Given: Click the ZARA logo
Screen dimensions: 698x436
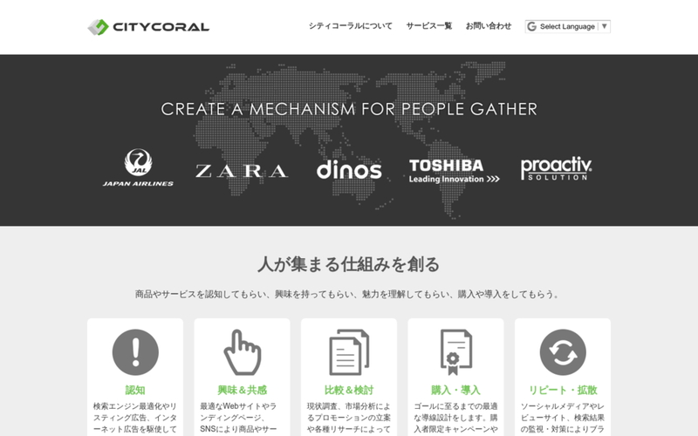Looking at the screenshot, I should click(242, 171).
